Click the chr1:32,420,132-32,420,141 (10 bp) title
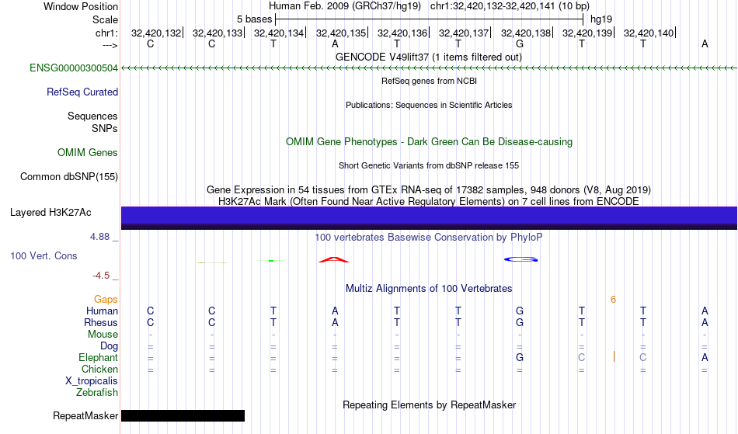738x434 pixels. [510, 6]
